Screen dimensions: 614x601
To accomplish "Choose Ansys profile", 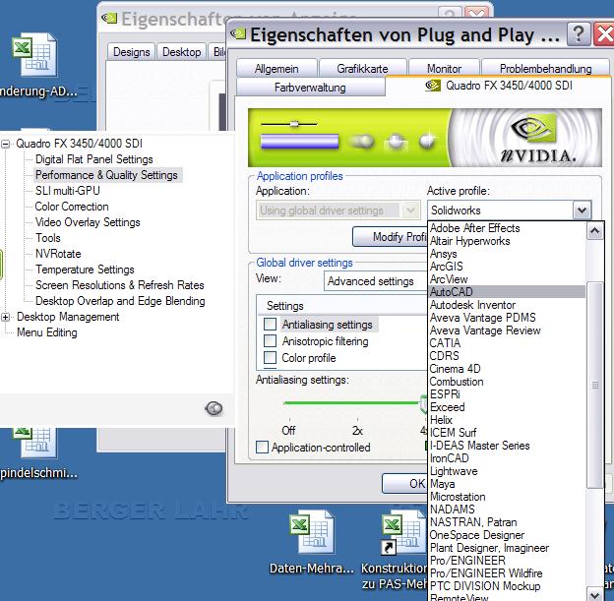I will click(507, 254).
